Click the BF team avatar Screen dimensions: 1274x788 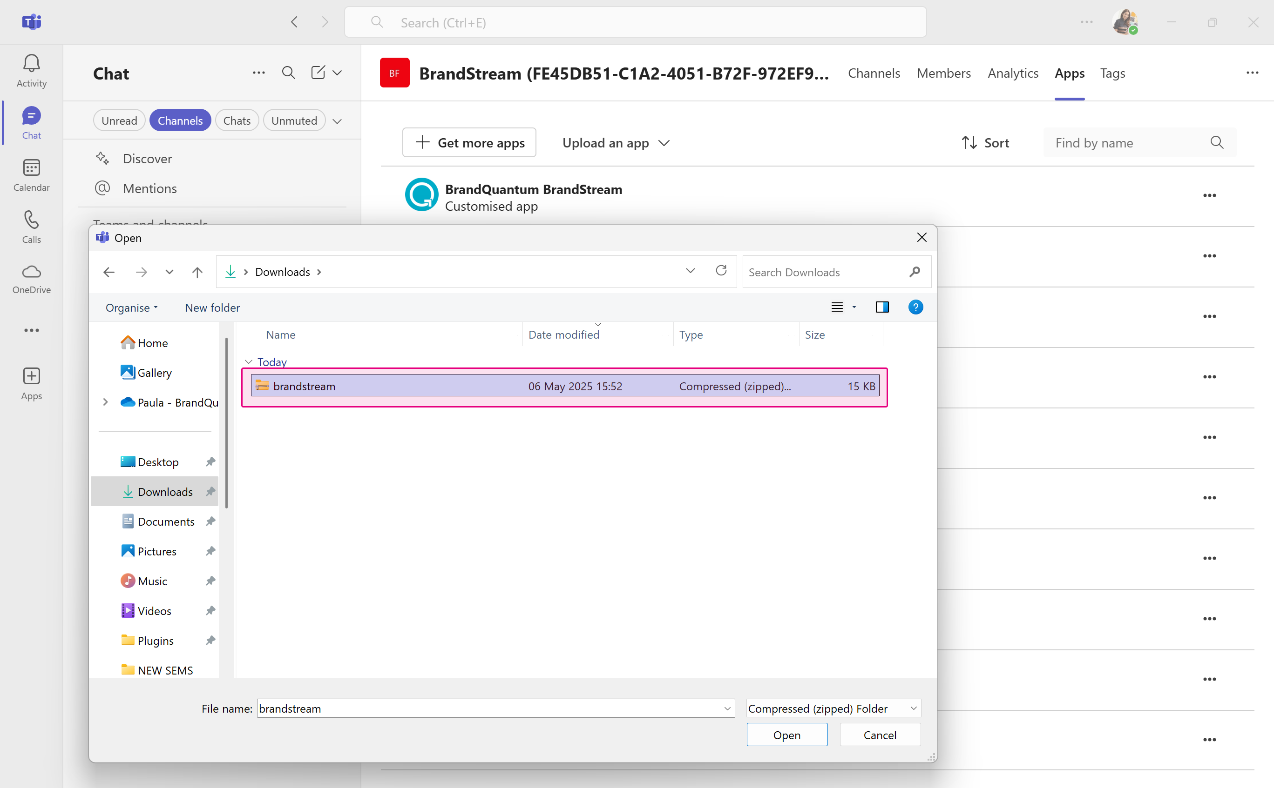point(394,73)
